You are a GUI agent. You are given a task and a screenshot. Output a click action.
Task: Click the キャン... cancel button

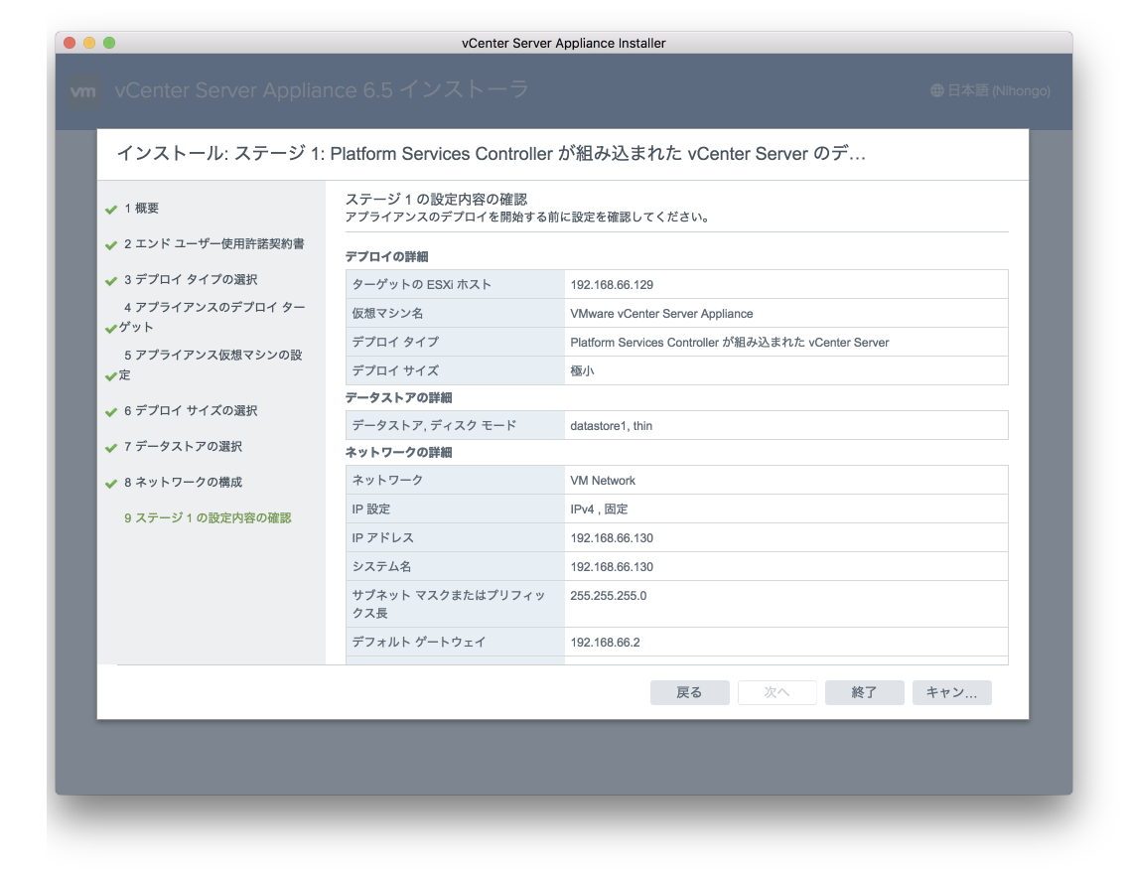pos(951,692)
